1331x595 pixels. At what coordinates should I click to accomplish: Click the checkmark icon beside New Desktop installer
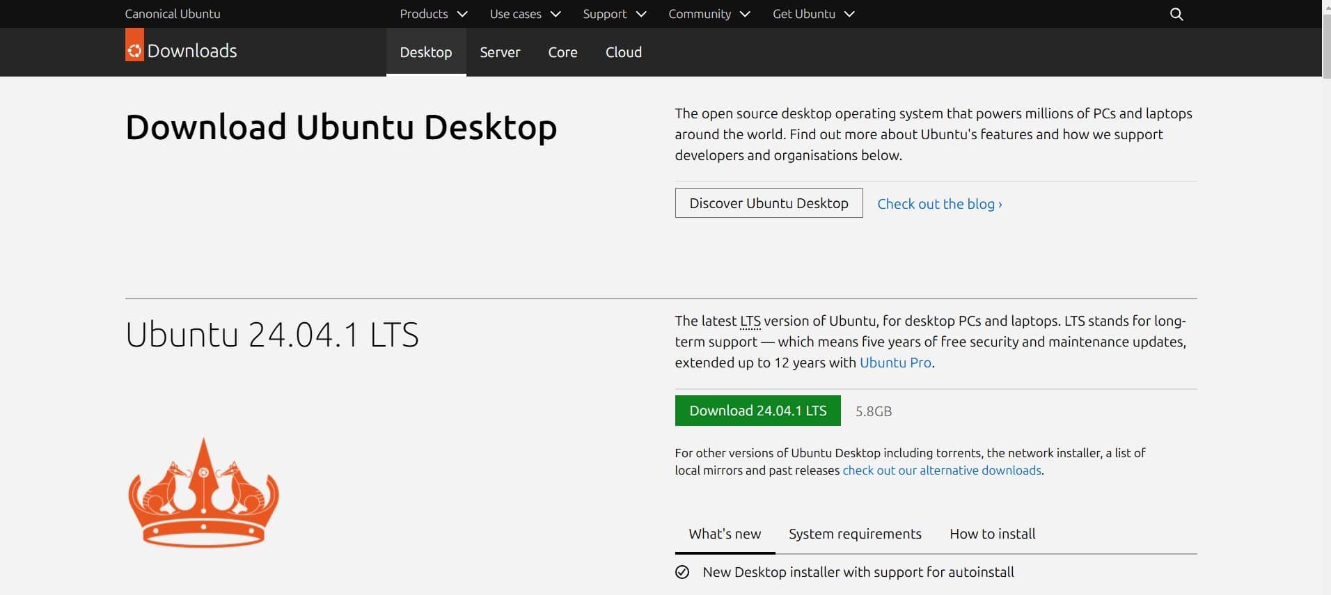click(682, 572)
